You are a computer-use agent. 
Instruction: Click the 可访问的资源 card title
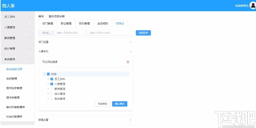click(x=50, y=62)
